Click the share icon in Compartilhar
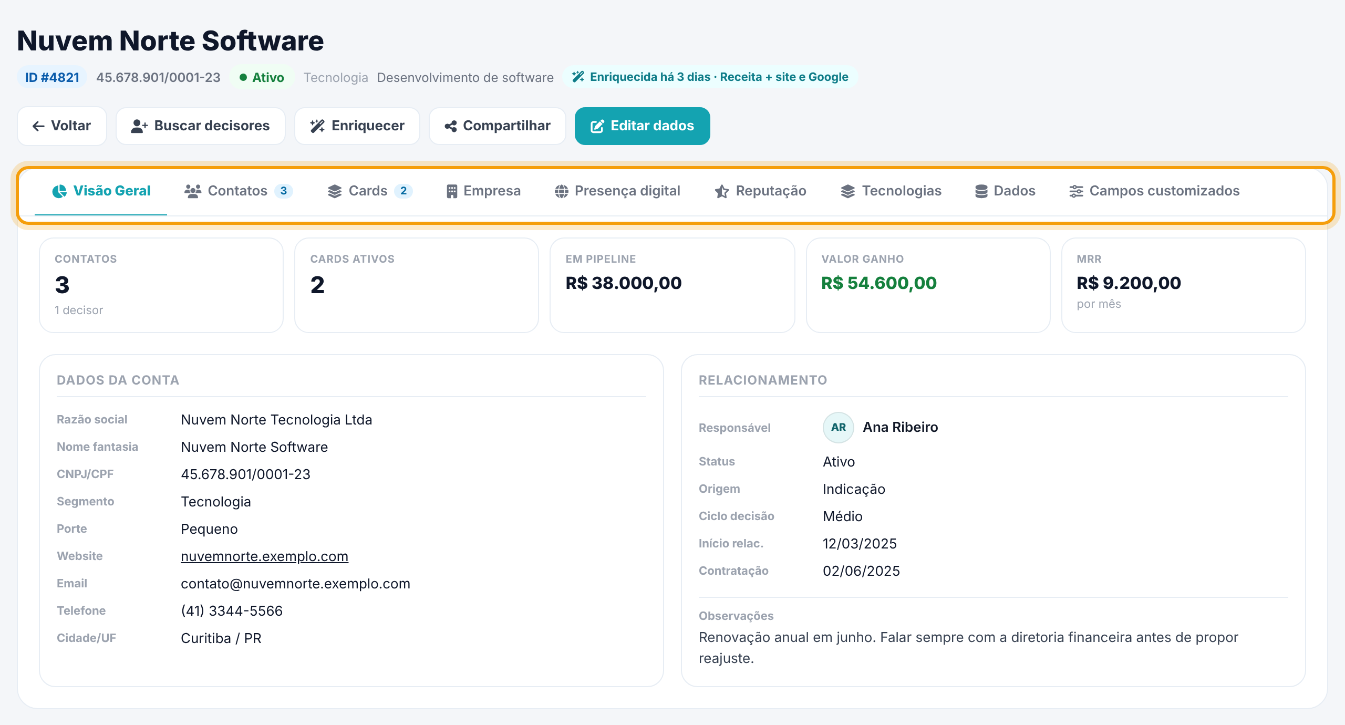 pyautogui.click(x=450, y=126)
